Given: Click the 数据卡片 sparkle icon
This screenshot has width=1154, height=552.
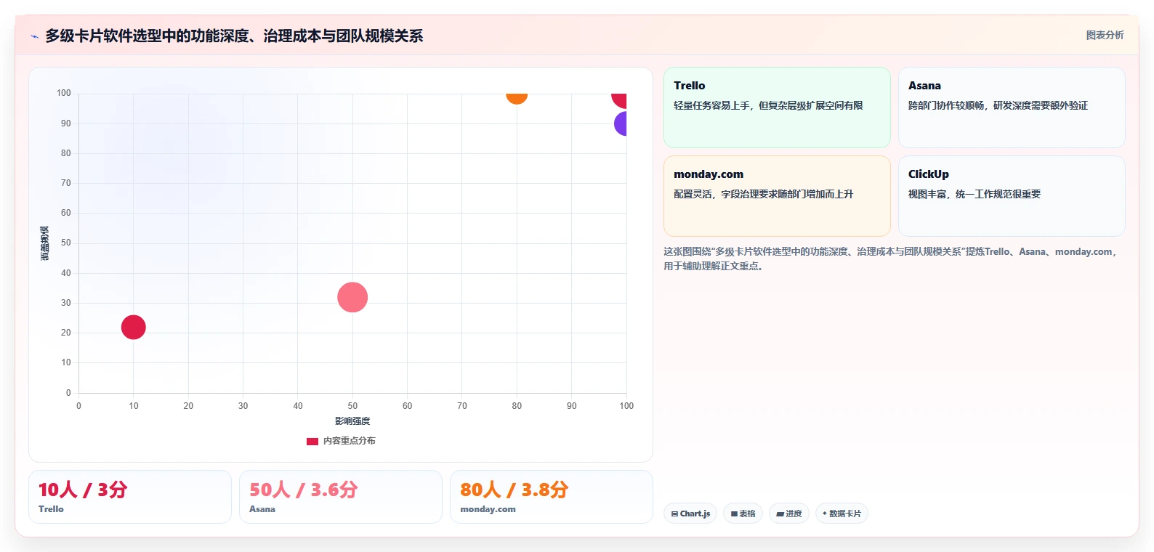Looking at the screenshot, I should 824,514.
